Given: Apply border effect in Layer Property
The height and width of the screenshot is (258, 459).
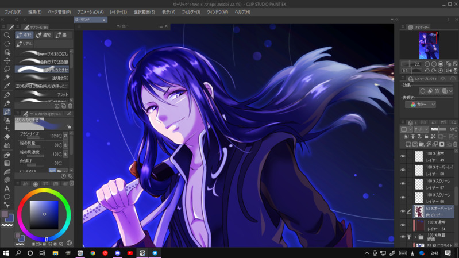Looking at the screenshot, I should click(x=422, y=91).
